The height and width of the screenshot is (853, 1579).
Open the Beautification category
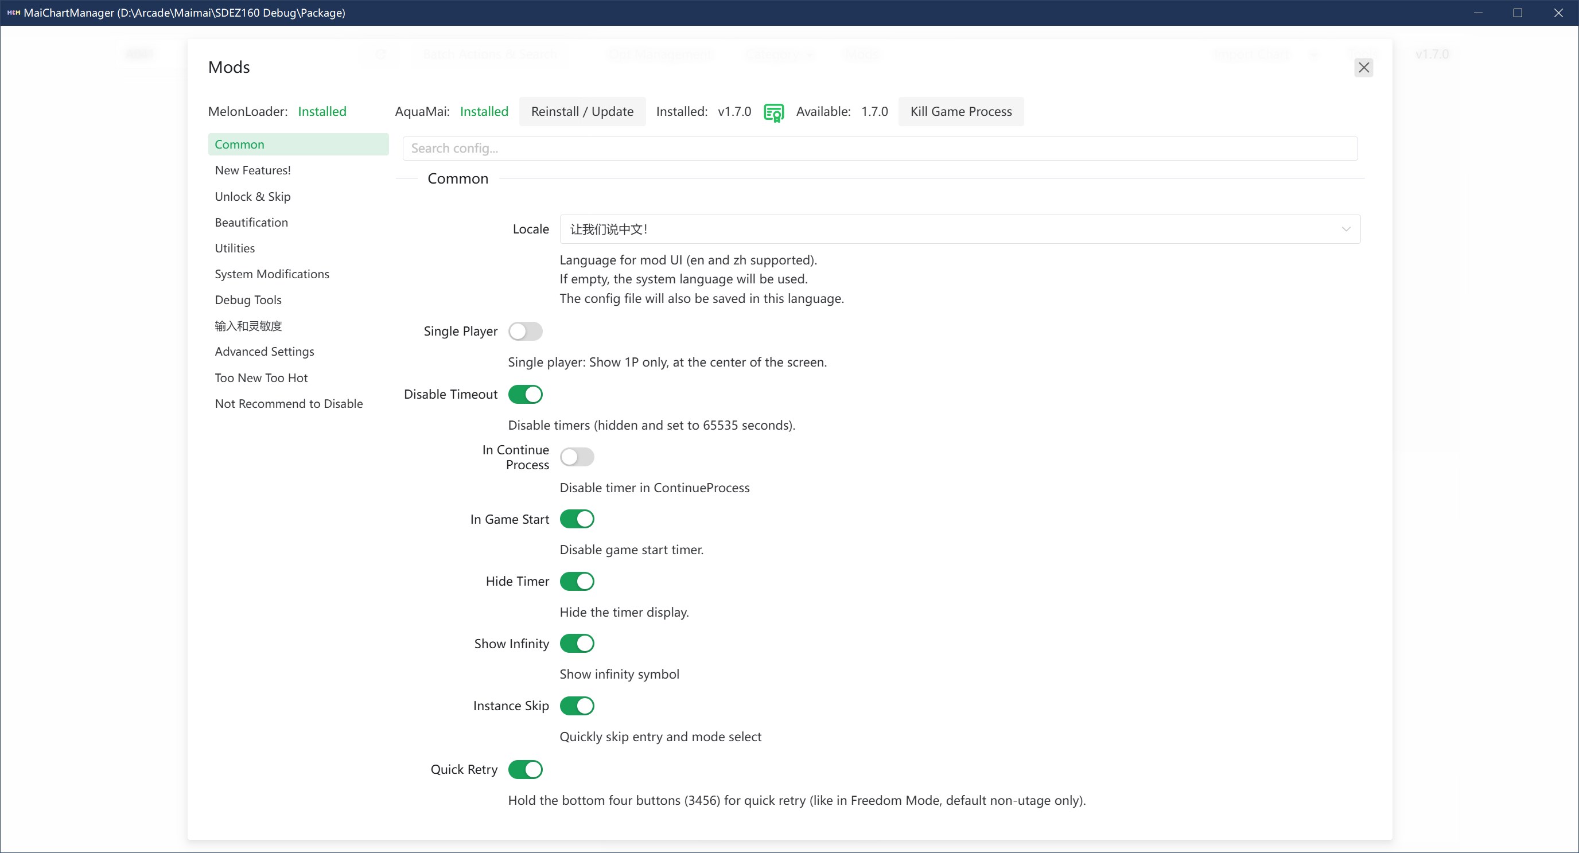point(298,223)
